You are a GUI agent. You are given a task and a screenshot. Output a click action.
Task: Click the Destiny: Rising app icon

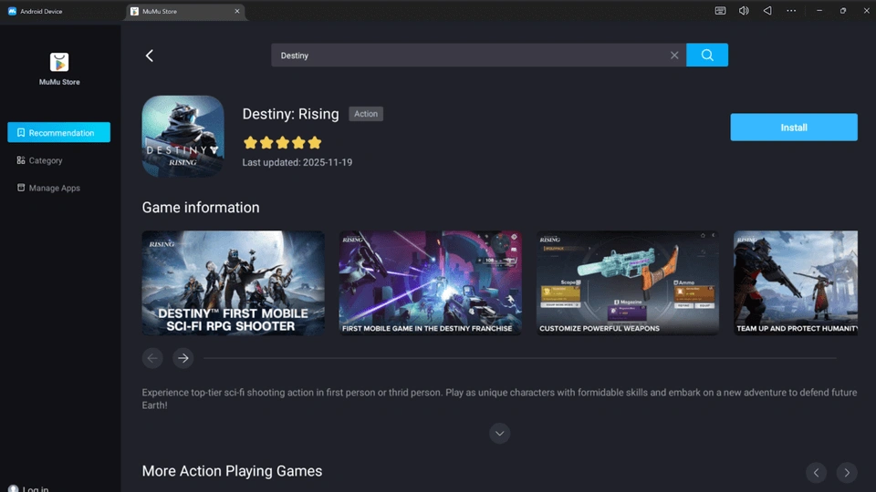click(x=182, y=137)
